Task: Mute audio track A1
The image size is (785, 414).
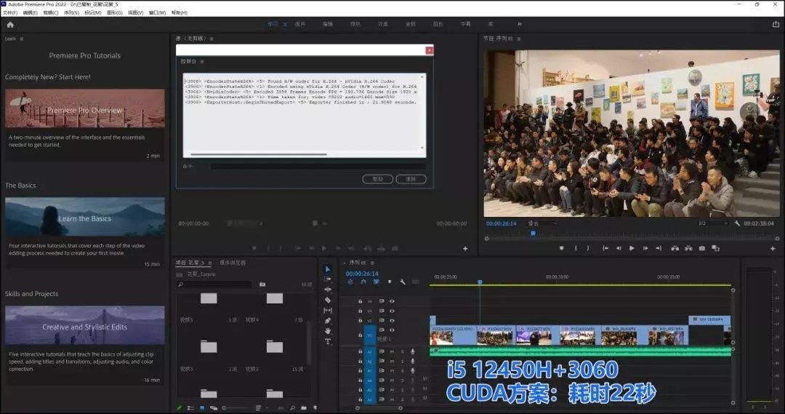Action: [392, 352]
